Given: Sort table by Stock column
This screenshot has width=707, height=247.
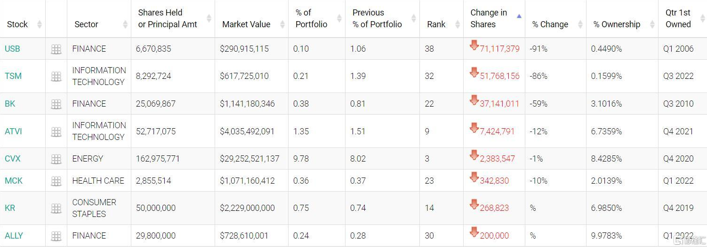Looking at the screenshot, I should [17, 24].
